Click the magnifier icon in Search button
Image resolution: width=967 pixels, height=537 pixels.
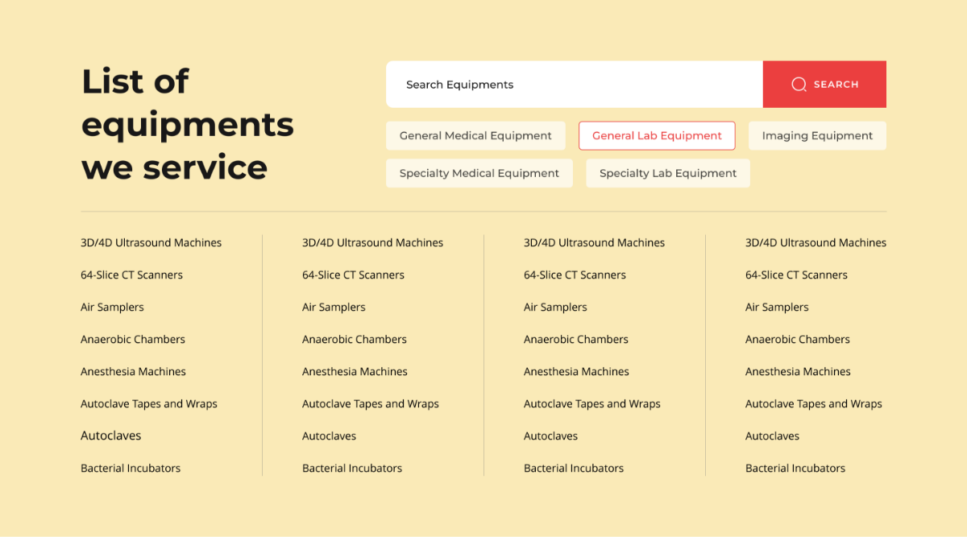799,85
